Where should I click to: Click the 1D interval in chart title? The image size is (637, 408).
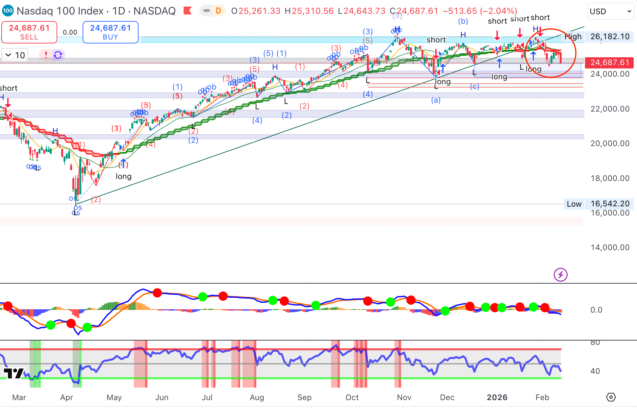click(118, 11)
